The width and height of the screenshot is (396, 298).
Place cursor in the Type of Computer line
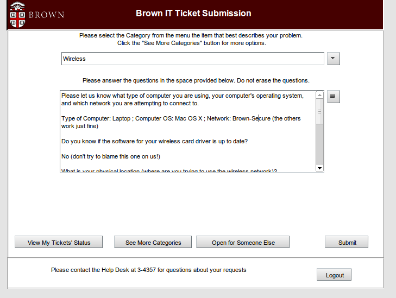point(163,118)
